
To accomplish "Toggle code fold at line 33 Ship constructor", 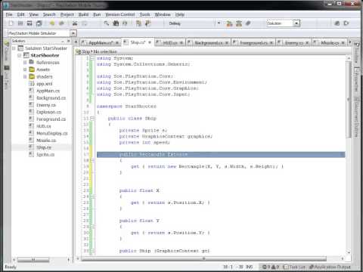I will click(x=92, y=251).
